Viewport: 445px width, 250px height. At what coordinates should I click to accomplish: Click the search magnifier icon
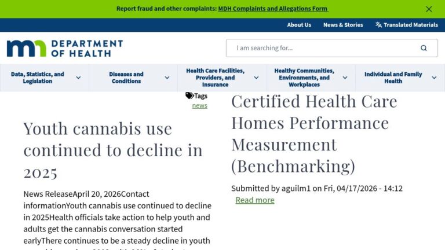pyautogui.click(x=424, y=48)
